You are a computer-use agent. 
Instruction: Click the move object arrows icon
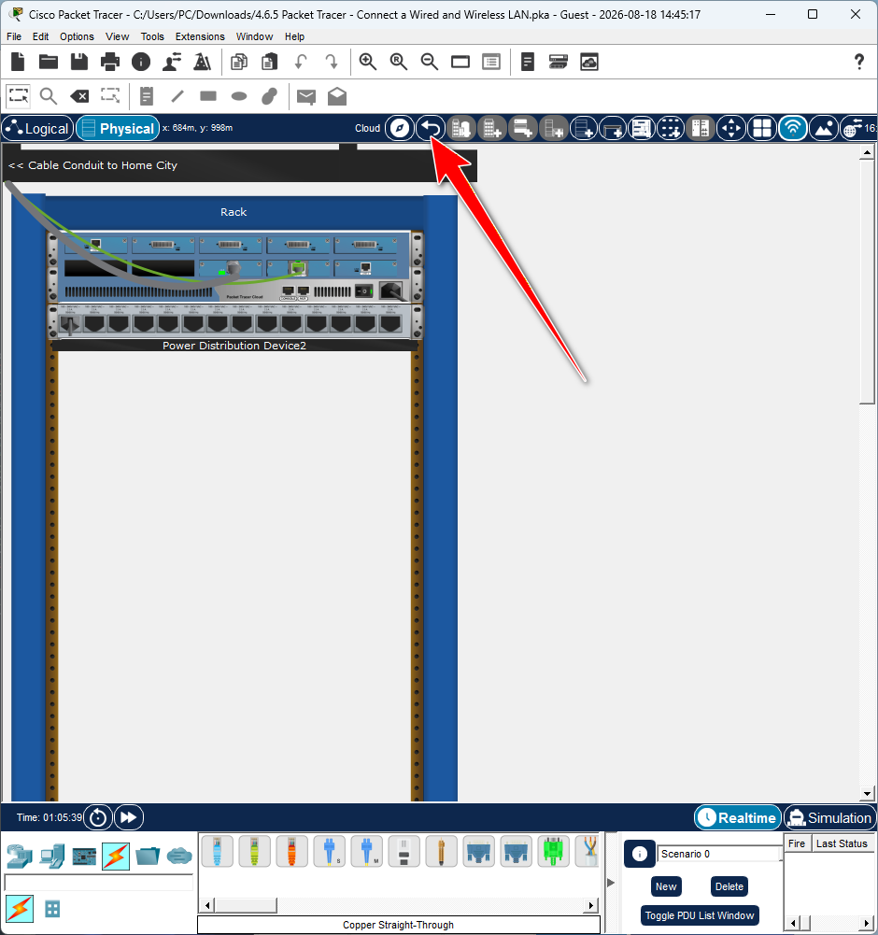731,128
